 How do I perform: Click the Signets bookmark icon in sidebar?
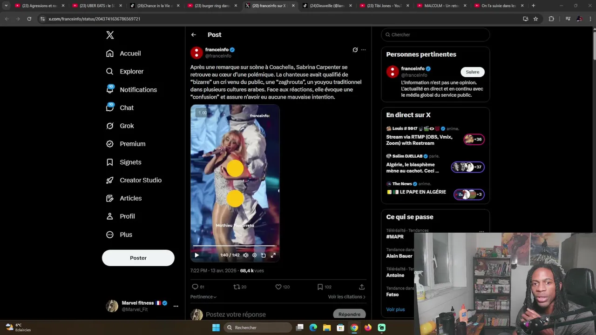(110, 162)
